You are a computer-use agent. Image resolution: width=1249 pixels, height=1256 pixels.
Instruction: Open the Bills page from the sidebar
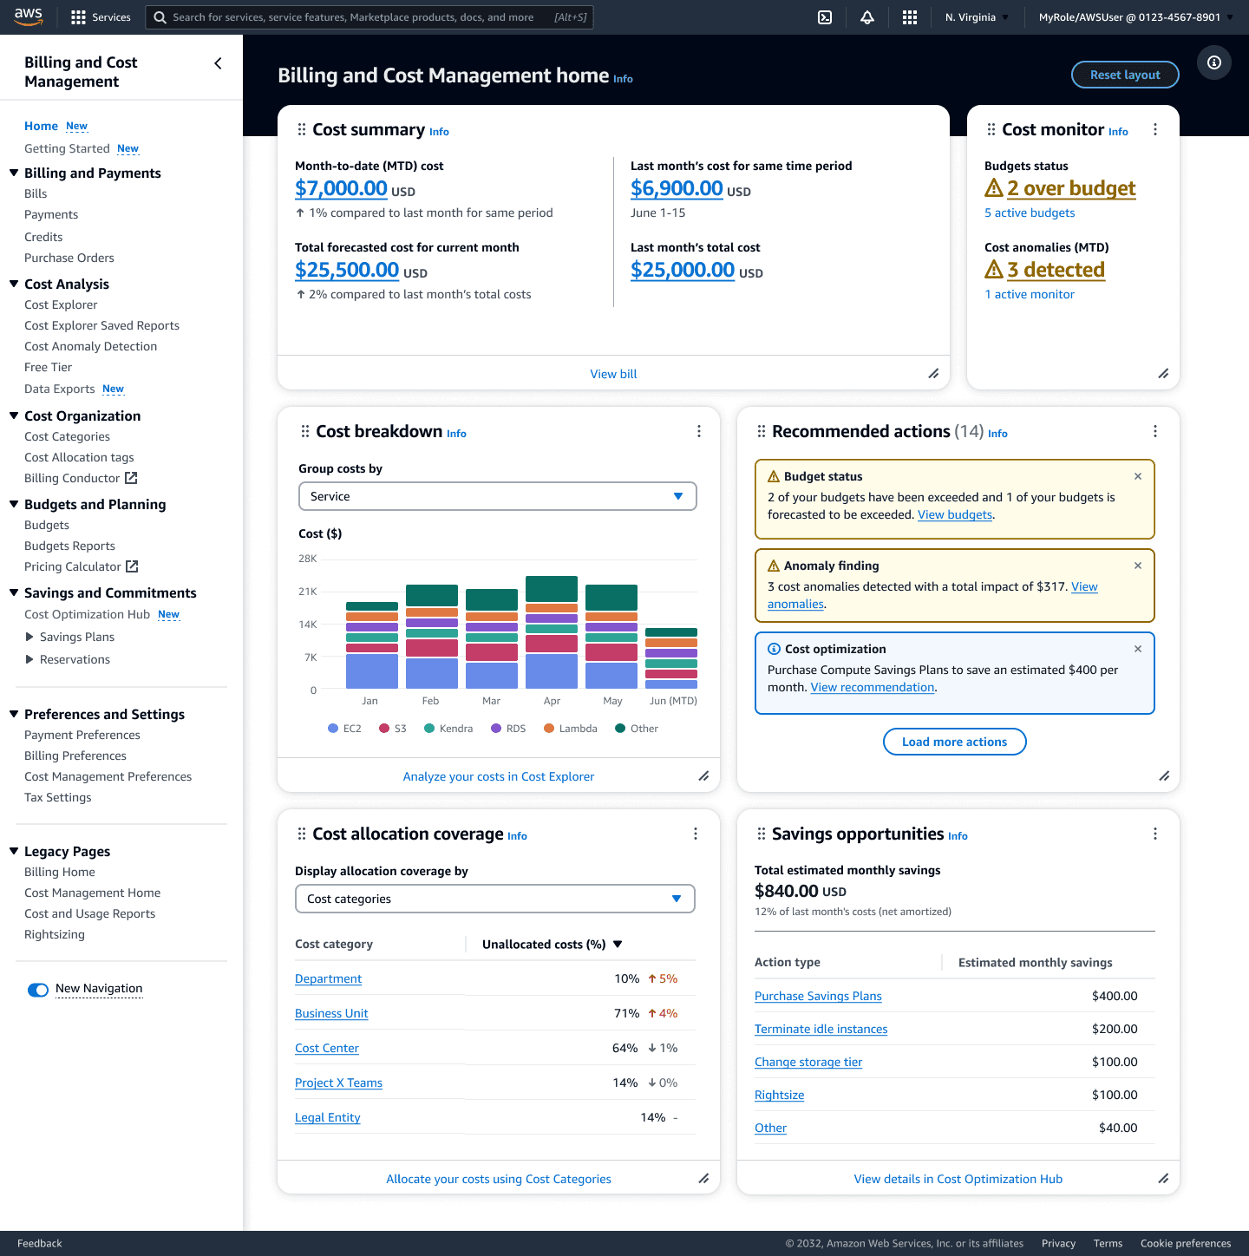click(x=36, y=193)
